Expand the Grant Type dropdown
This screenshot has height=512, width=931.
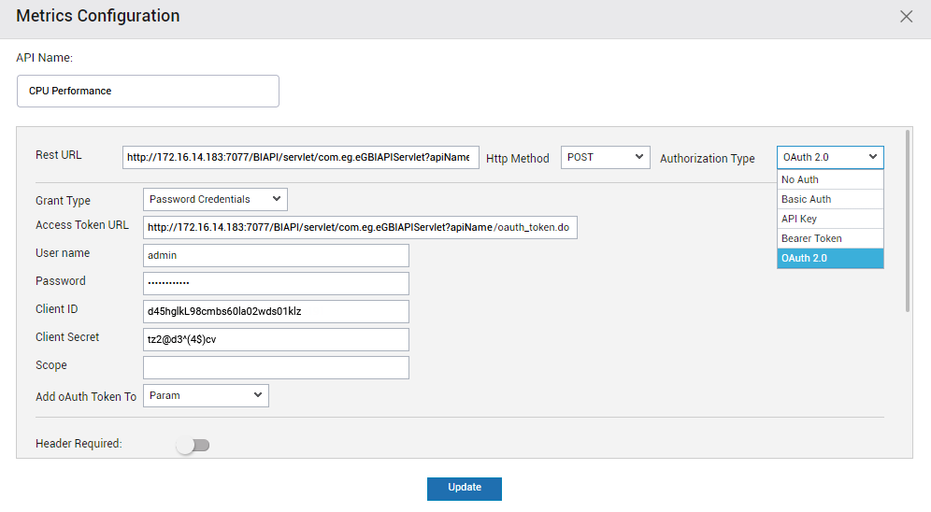tap(215, 199)
